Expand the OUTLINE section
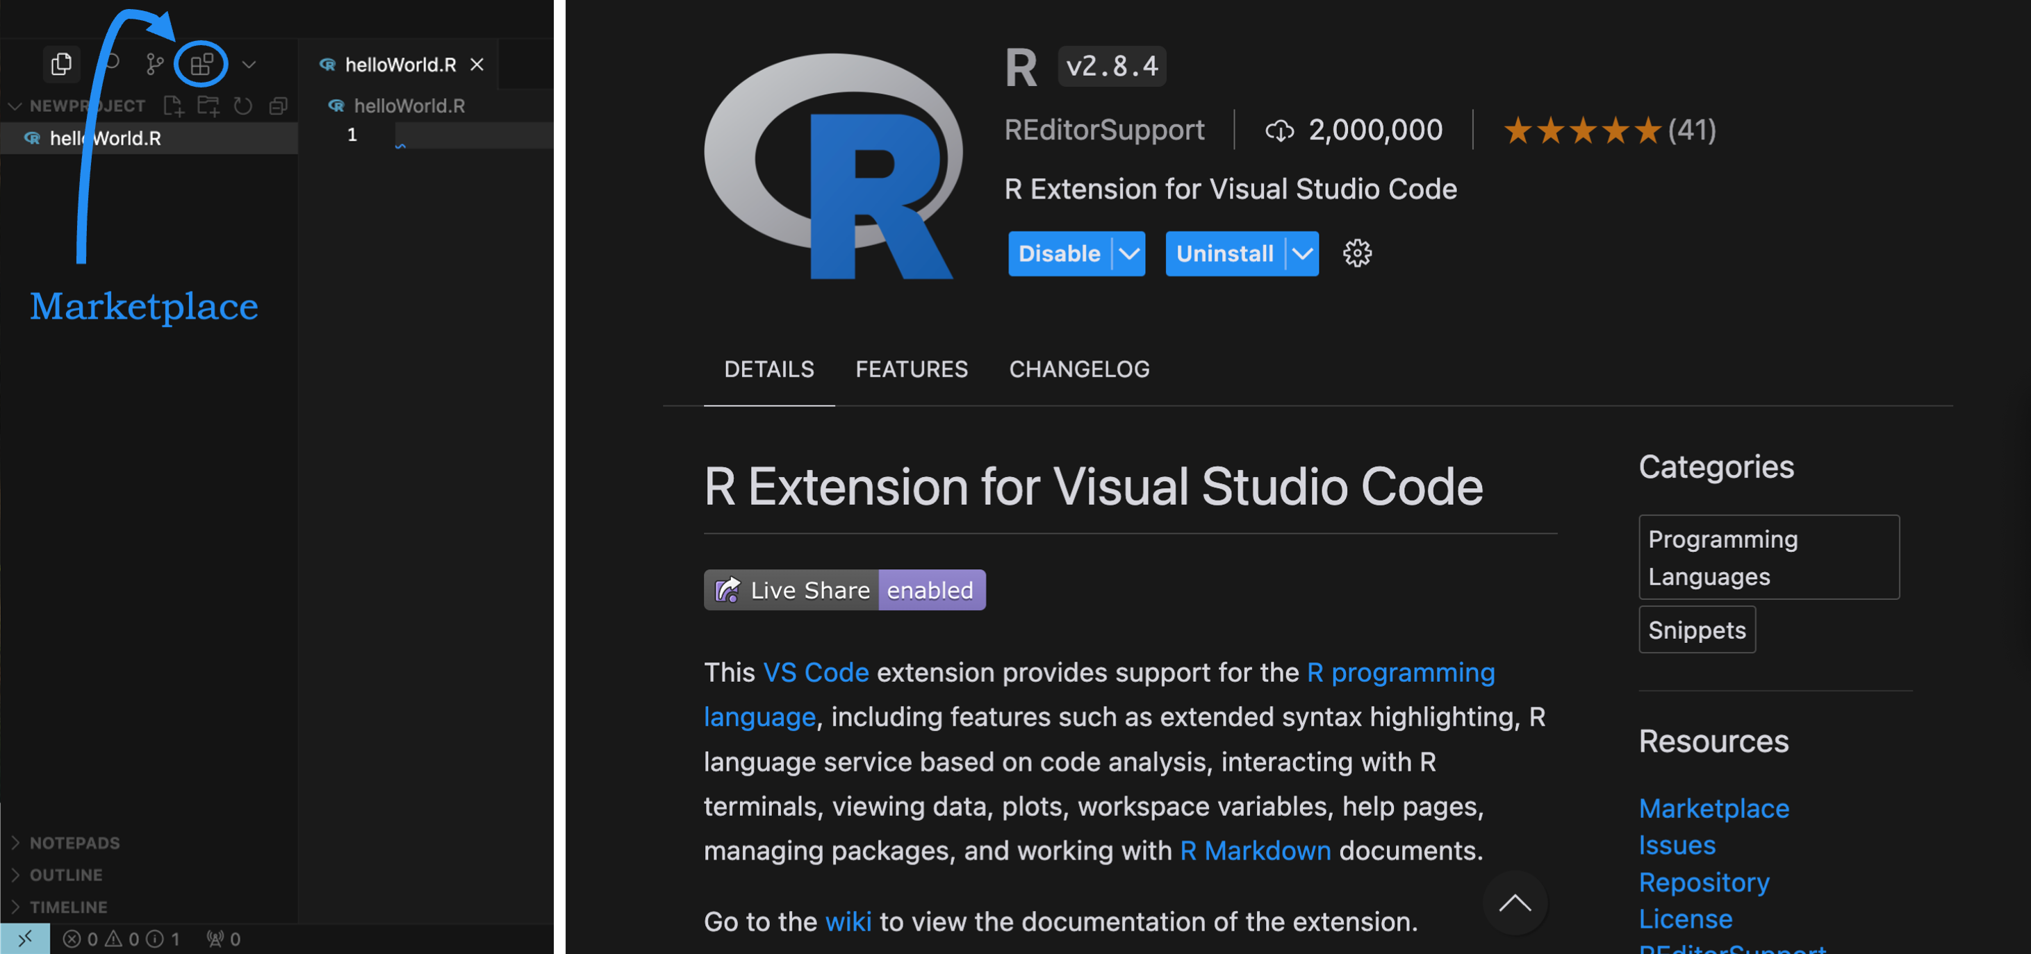Viewport: 2031px width, 954px height. (x=66, y=874)
